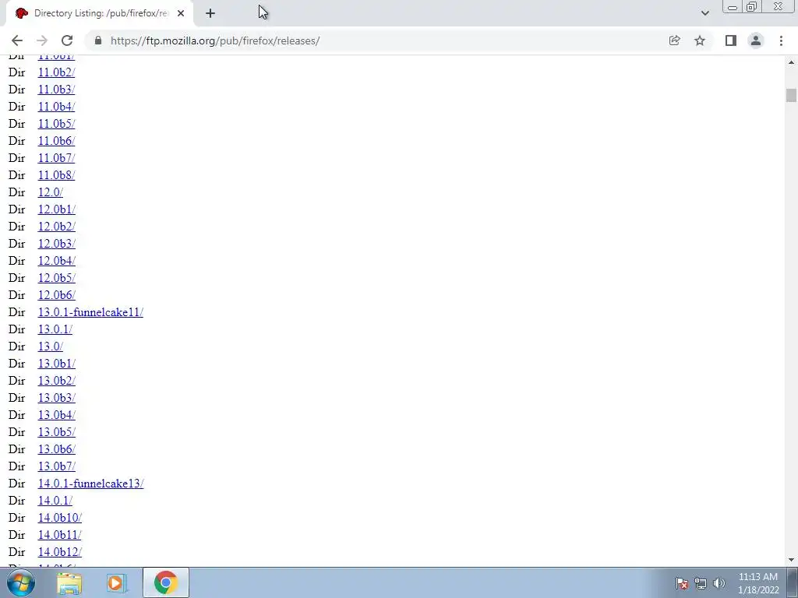798x598 pixels.
Task: Click the Chrome taskbar icon
Action: tap(166, 583)
